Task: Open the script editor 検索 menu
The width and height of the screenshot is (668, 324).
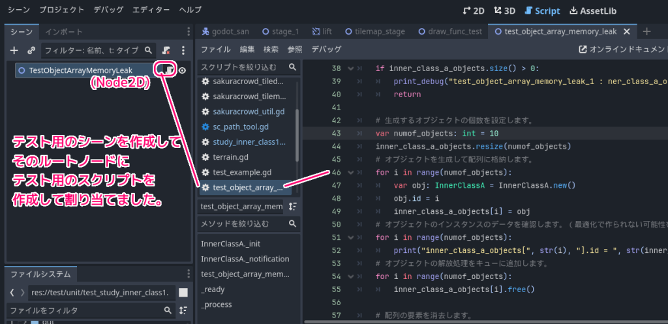Action: click(x=271, y=50)
